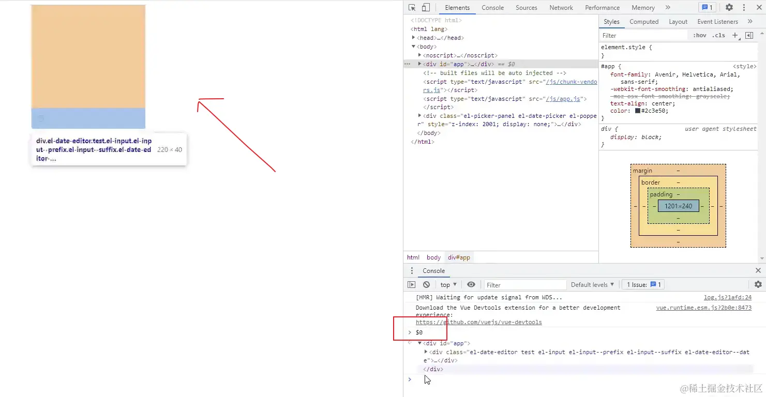Open the Network tab

click(561, 8)
